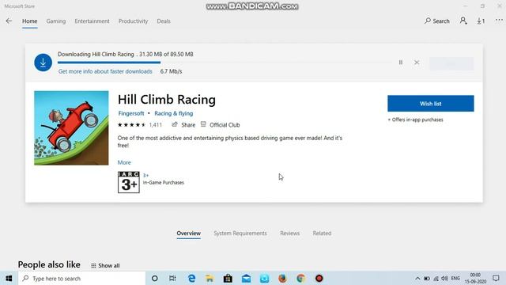Open downloads and updates indicator
Image resolution: width=506 pixels, height=285 pixels.
[481, 21]
